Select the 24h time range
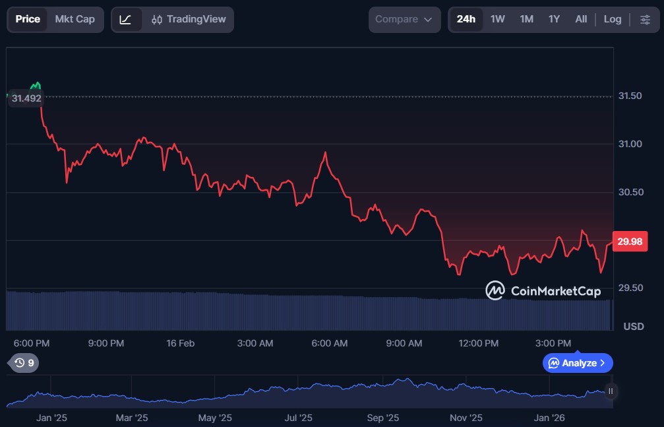Screen dimensions: 664x427 tap(466, 20)
